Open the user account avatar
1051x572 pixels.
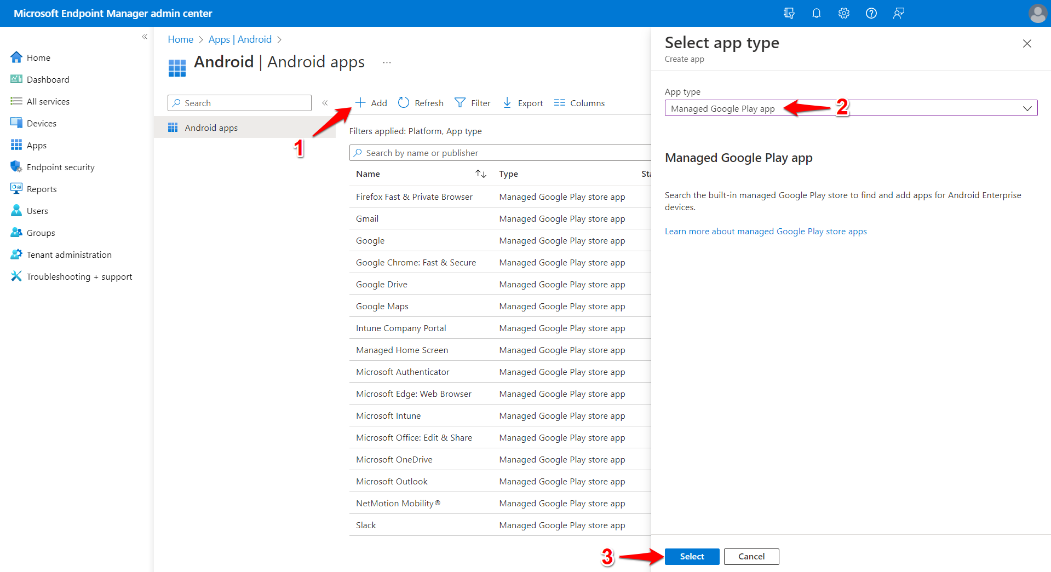[1037, 13]
